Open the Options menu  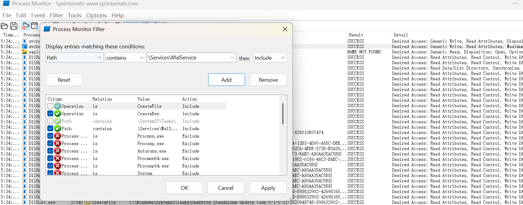(x=96, y=15)
